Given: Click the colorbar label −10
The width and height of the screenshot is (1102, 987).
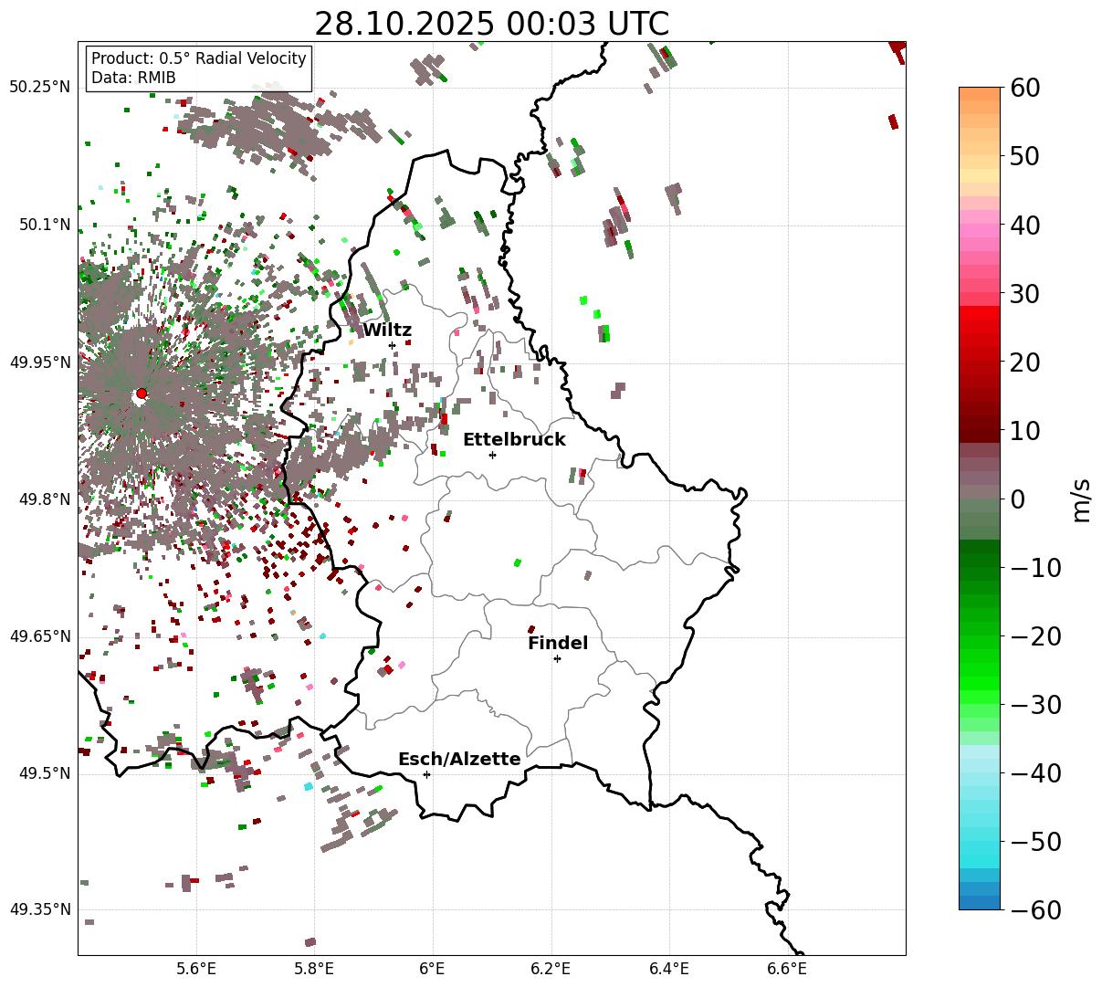Looking at the screenshot, I should point(1035,567).
